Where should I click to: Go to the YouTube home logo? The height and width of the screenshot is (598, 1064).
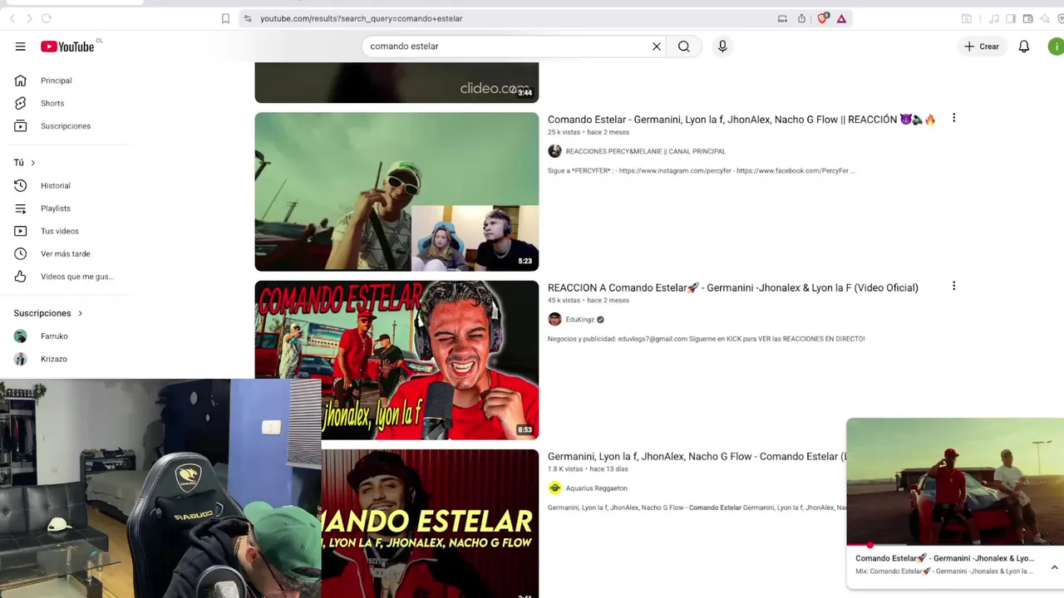(67, 47)
